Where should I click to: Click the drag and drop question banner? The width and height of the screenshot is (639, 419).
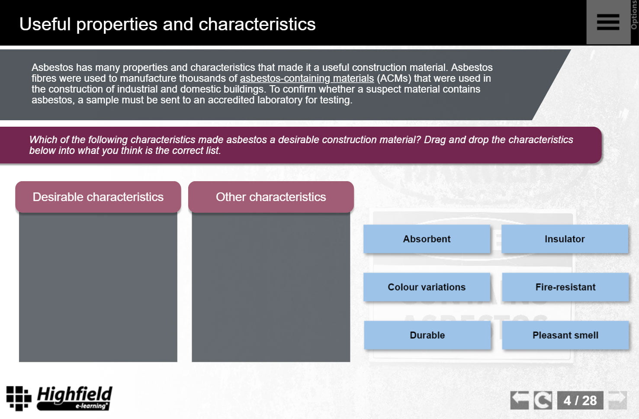301,145
